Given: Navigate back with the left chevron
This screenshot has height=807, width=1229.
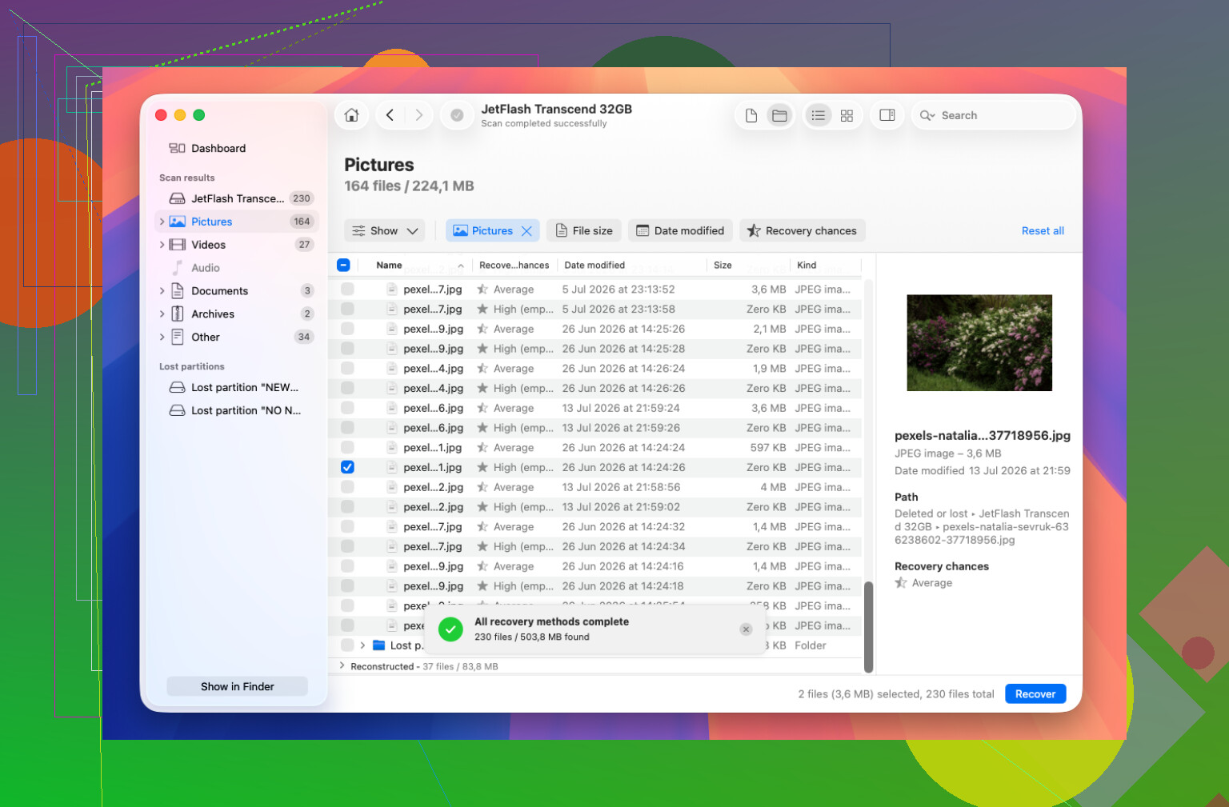Looking at the screenshot, I should click(x=390, y=115).
